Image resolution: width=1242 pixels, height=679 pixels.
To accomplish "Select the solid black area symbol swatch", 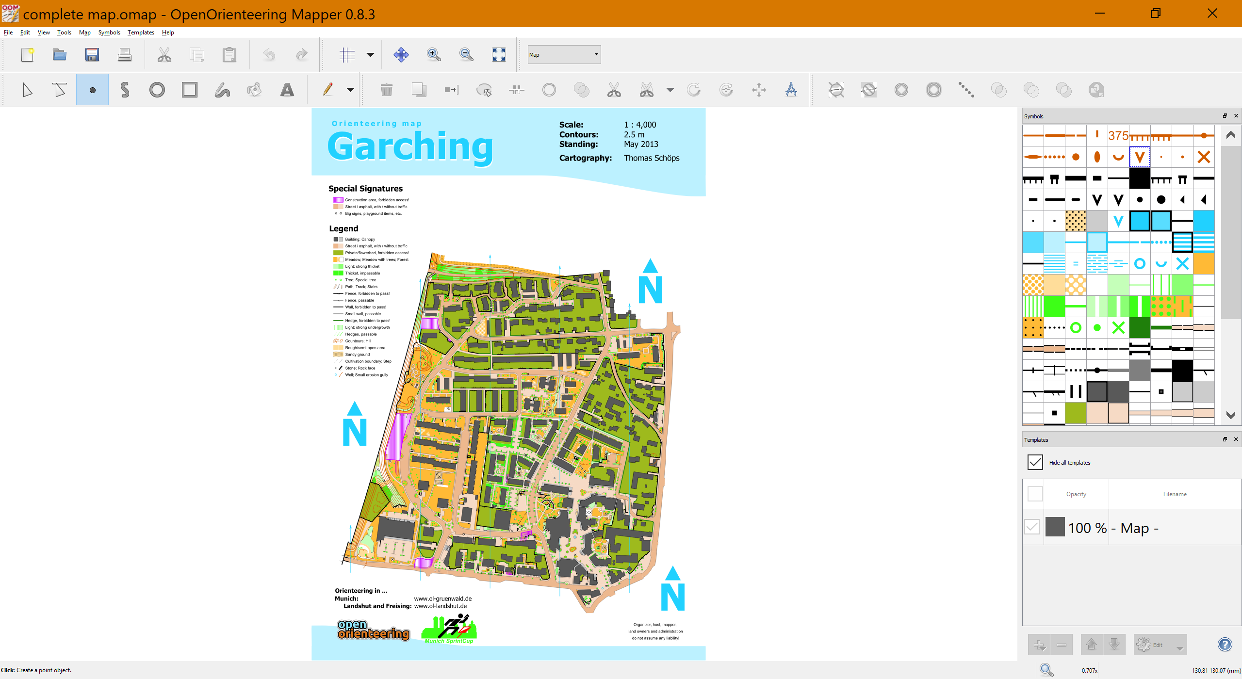I will pos(1140,178).
